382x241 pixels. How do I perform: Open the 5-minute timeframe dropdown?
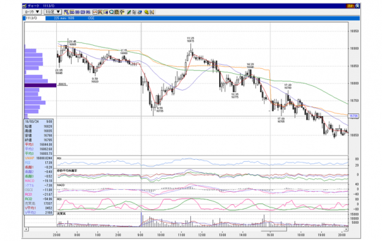53,12
